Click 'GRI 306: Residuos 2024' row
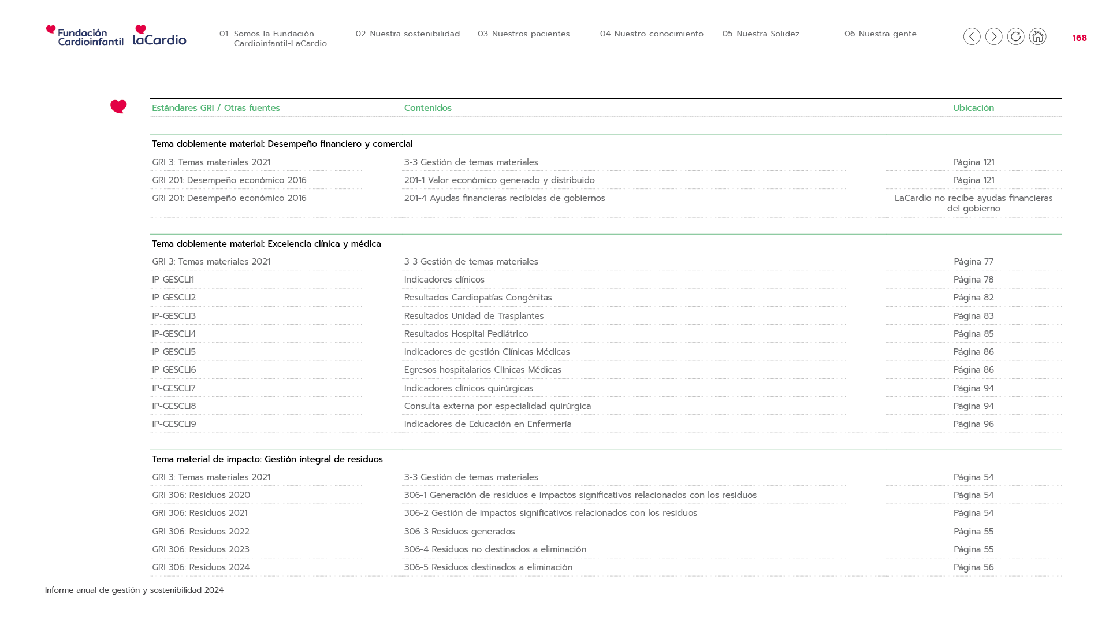The image size is (1109, 624). pyautogui.click(x=200, y=567)
